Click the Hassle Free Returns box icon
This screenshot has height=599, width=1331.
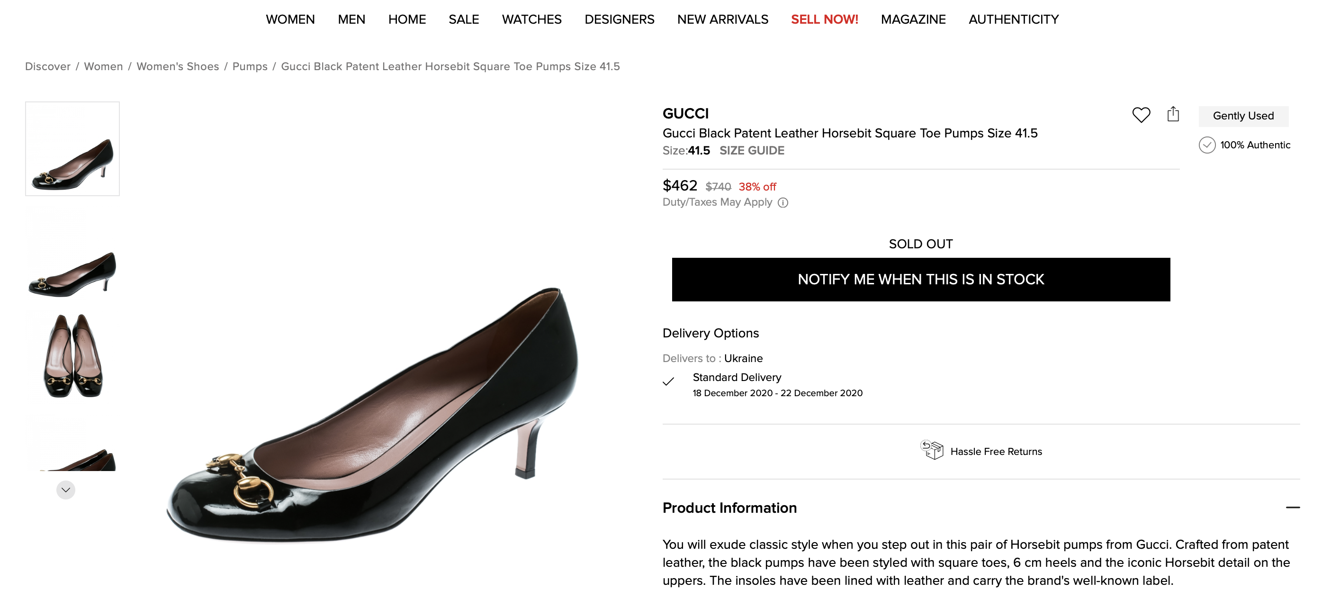click(x=932, y=450)
